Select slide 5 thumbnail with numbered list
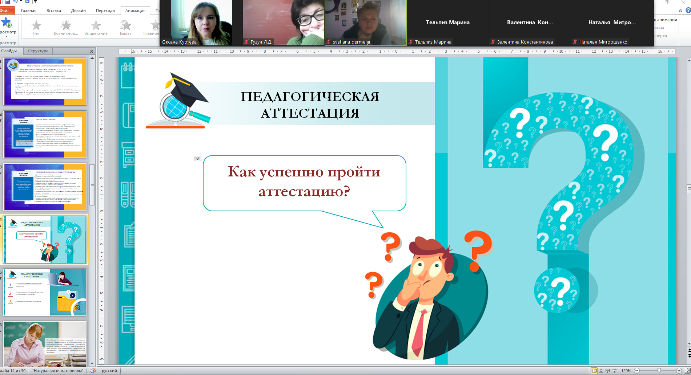691x375 pixels. point(45,292)
